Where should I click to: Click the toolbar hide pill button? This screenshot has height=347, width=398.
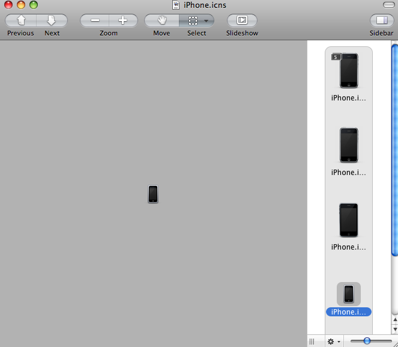tap(388, 5)
